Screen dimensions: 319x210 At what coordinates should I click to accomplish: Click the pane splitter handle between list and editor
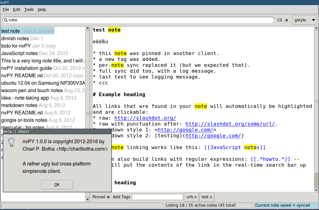[91, 113]
